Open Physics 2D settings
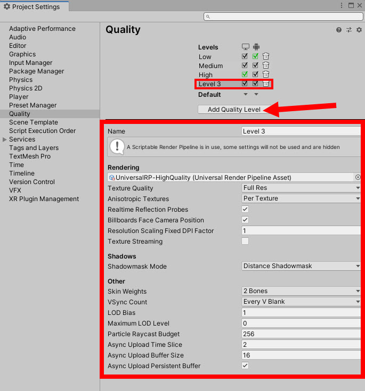The width and height of the screenshot is (365, 391). (x=26, y=88)
